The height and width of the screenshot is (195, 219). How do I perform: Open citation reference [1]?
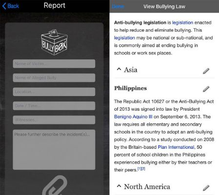pyautogui.click(x=139, y=169)
